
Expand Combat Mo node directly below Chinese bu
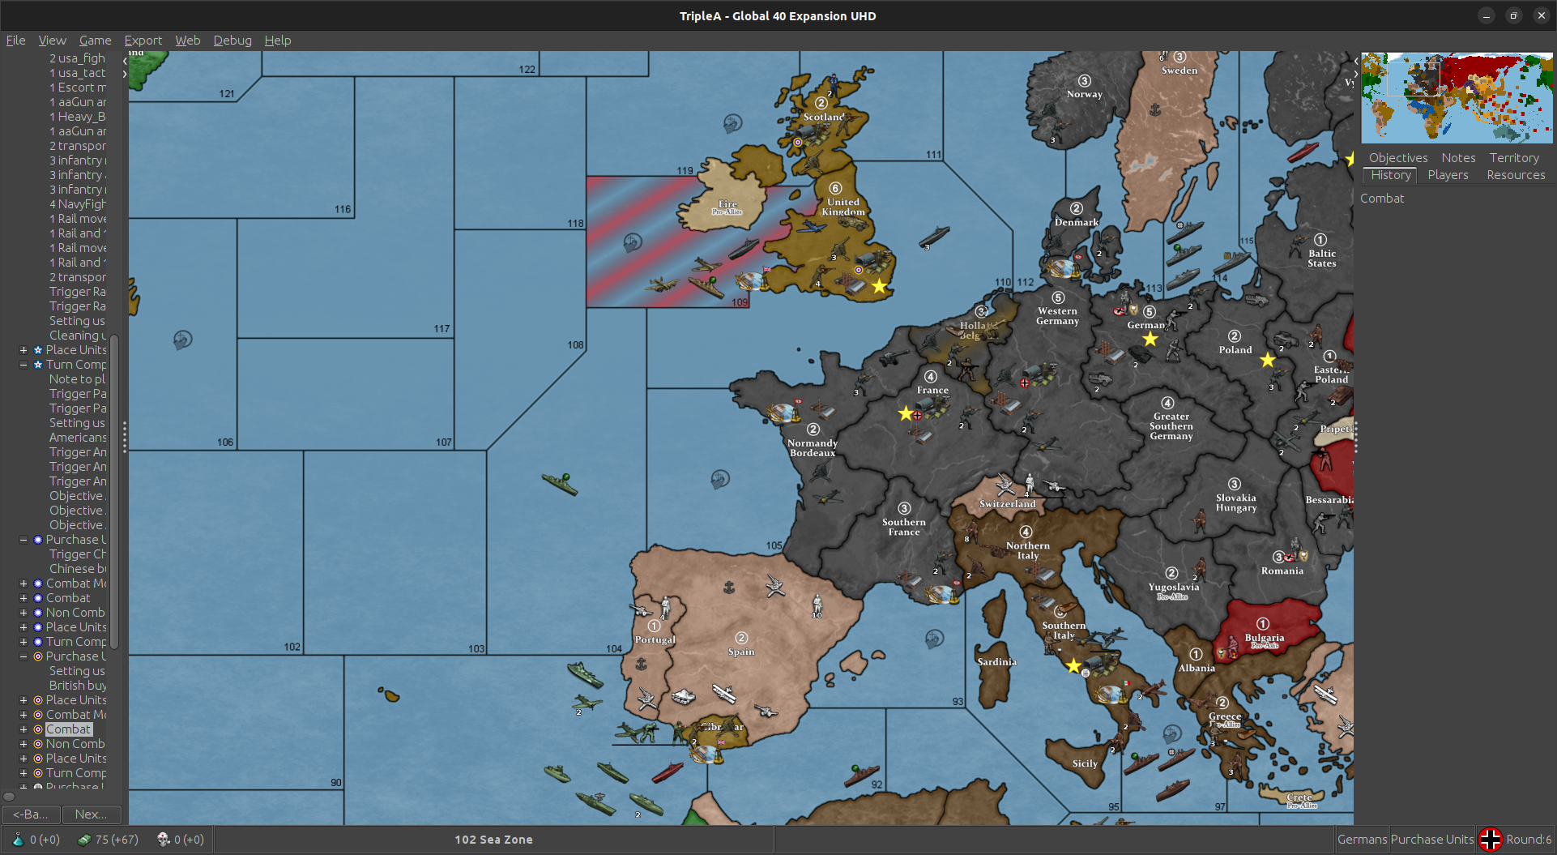point(23,584)
